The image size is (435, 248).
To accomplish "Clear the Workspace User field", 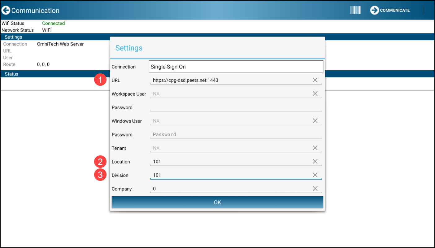I will tap(315, 94).
